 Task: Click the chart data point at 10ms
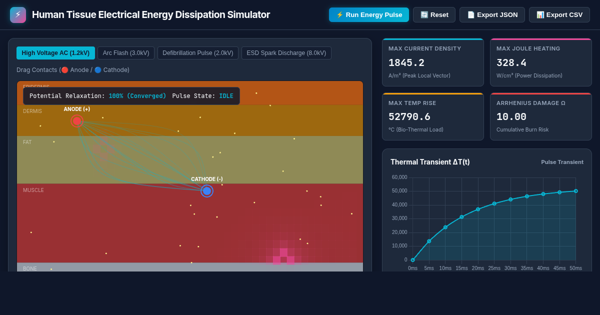pos(445,227)
